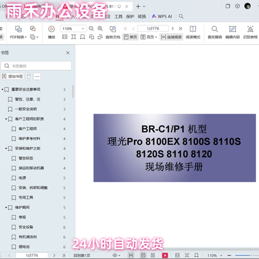Click the actual size icon in toolbar

click(x=65, y=37)
